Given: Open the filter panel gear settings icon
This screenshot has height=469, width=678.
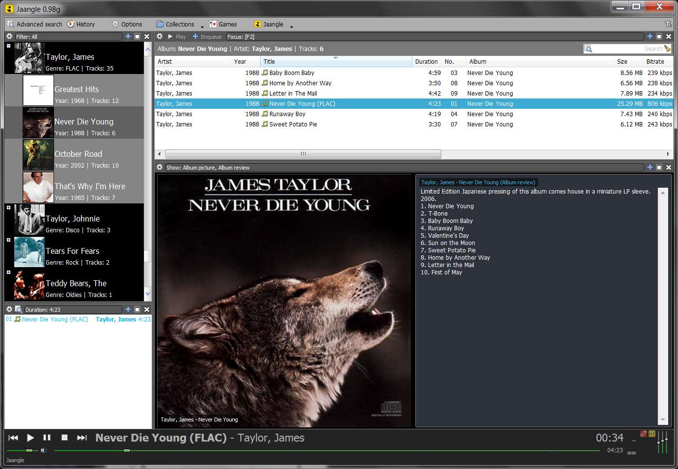Looking at the screenshot, I should [x=9, y=36].
